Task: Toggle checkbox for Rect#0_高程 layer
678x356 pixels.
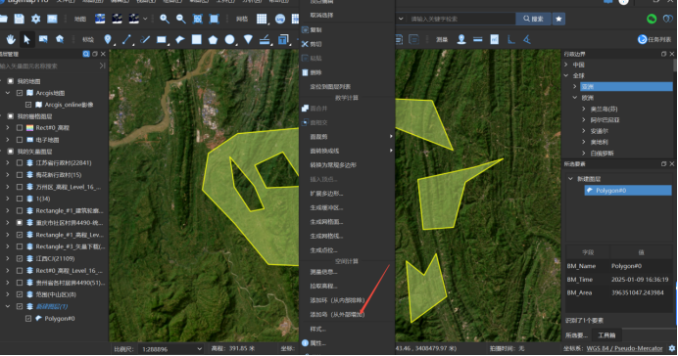Action: [20, 128]
